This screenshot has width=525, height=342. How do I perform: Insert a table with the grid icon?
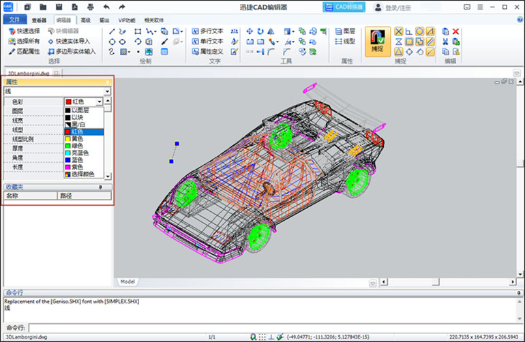[x=164, y=52]
